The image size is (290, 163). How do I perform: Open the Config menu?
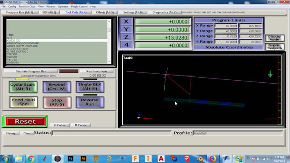(x=12, y=6)
